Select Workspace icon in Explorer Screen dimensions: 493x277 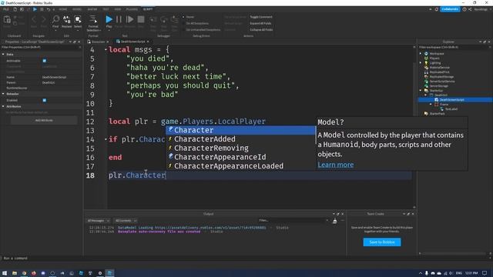point(426,54)
